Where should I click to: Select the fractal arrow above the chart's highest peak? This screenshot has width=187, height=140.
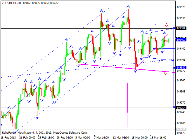(x=128, y=6)
